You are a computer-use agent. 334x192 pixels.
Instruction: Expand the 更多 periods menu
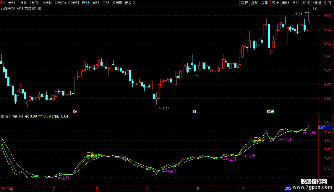tap(130, 3)
